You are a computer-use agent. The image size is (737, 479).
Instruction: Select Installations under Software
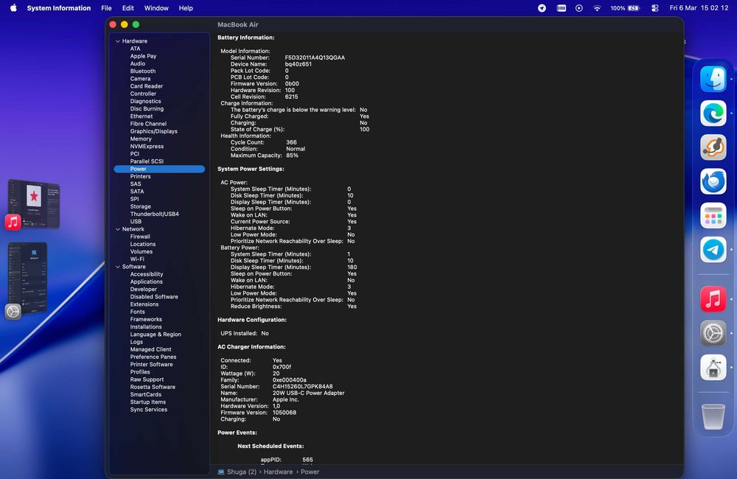146,327
